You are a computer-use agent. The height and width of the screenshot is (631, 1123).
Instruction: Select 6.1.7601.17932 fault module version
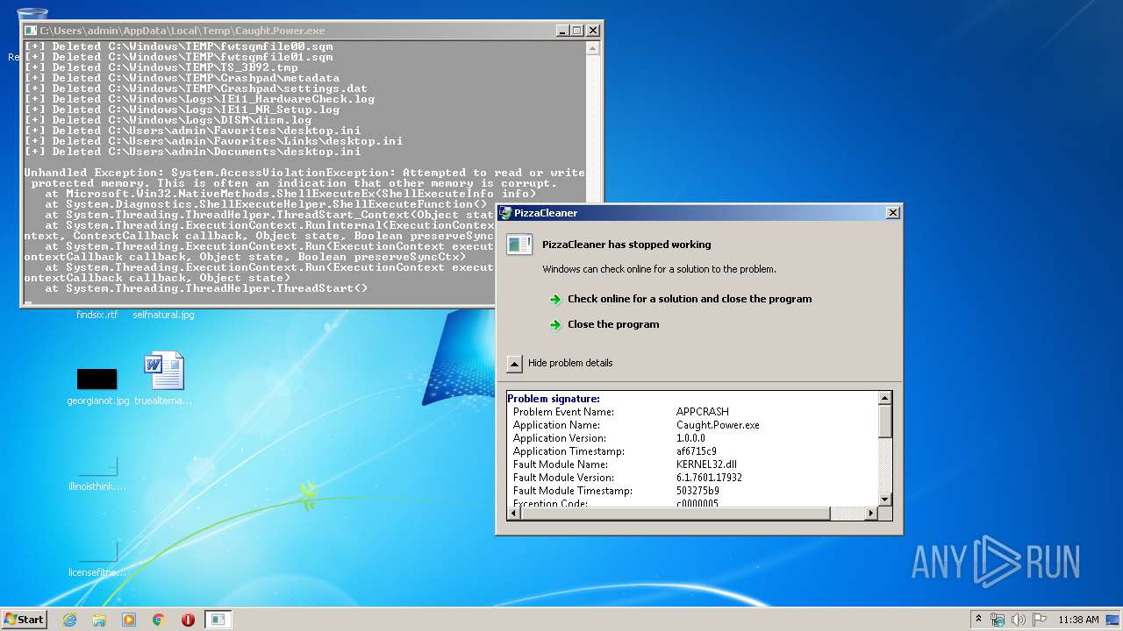[x=709, y=478]
